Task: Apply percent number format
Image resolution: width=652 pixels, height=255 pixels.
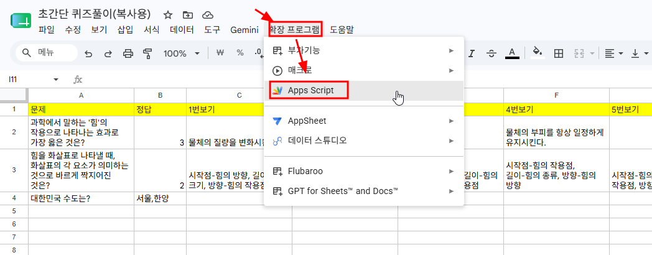Action: click(240, 53)
